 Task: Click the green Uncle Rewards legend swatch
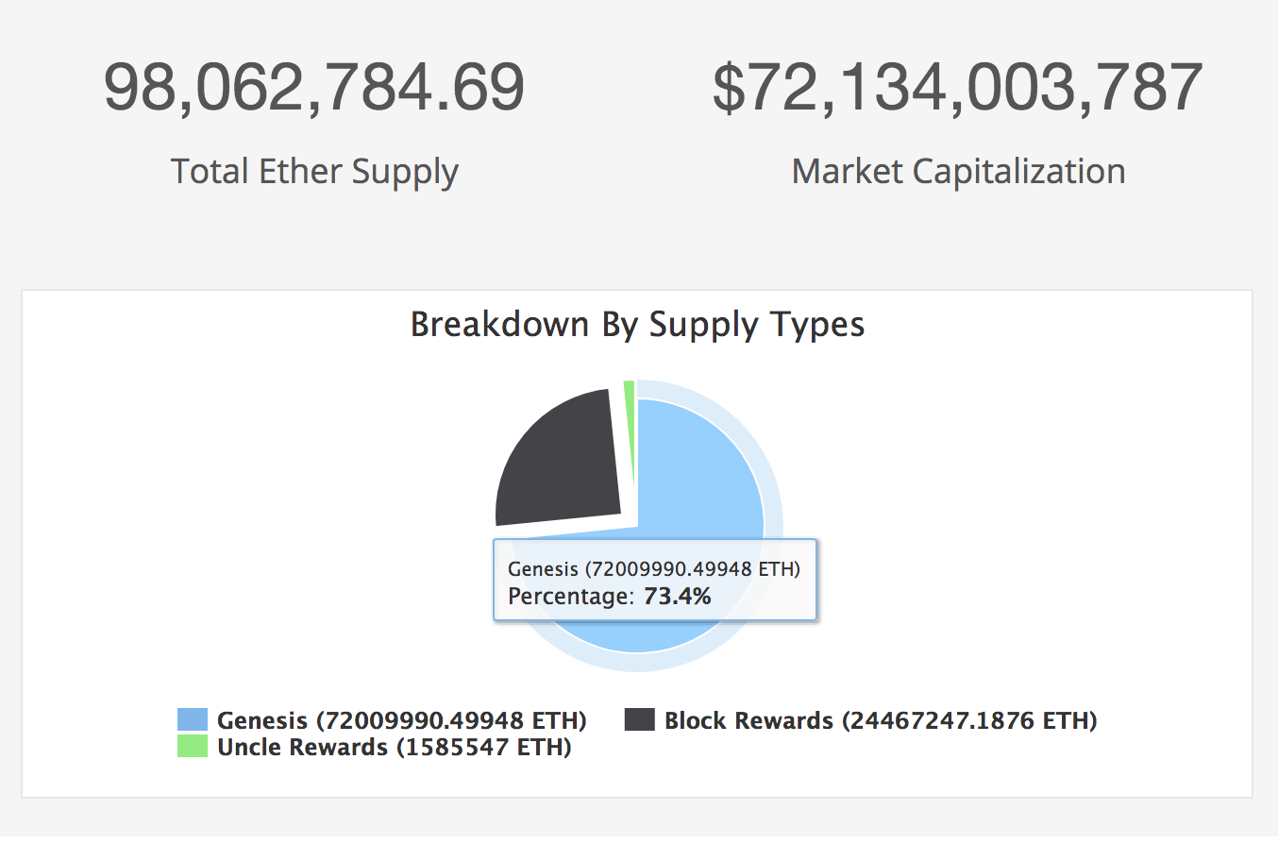(x=192, y=747)
